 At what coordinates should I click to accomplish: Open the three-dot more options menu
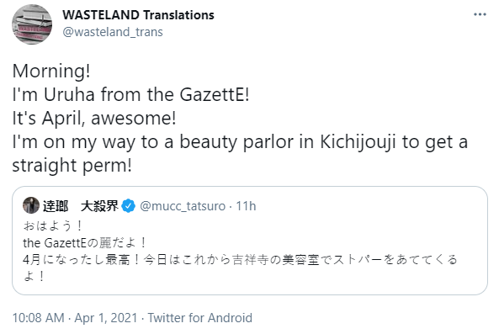click(480, 14)
